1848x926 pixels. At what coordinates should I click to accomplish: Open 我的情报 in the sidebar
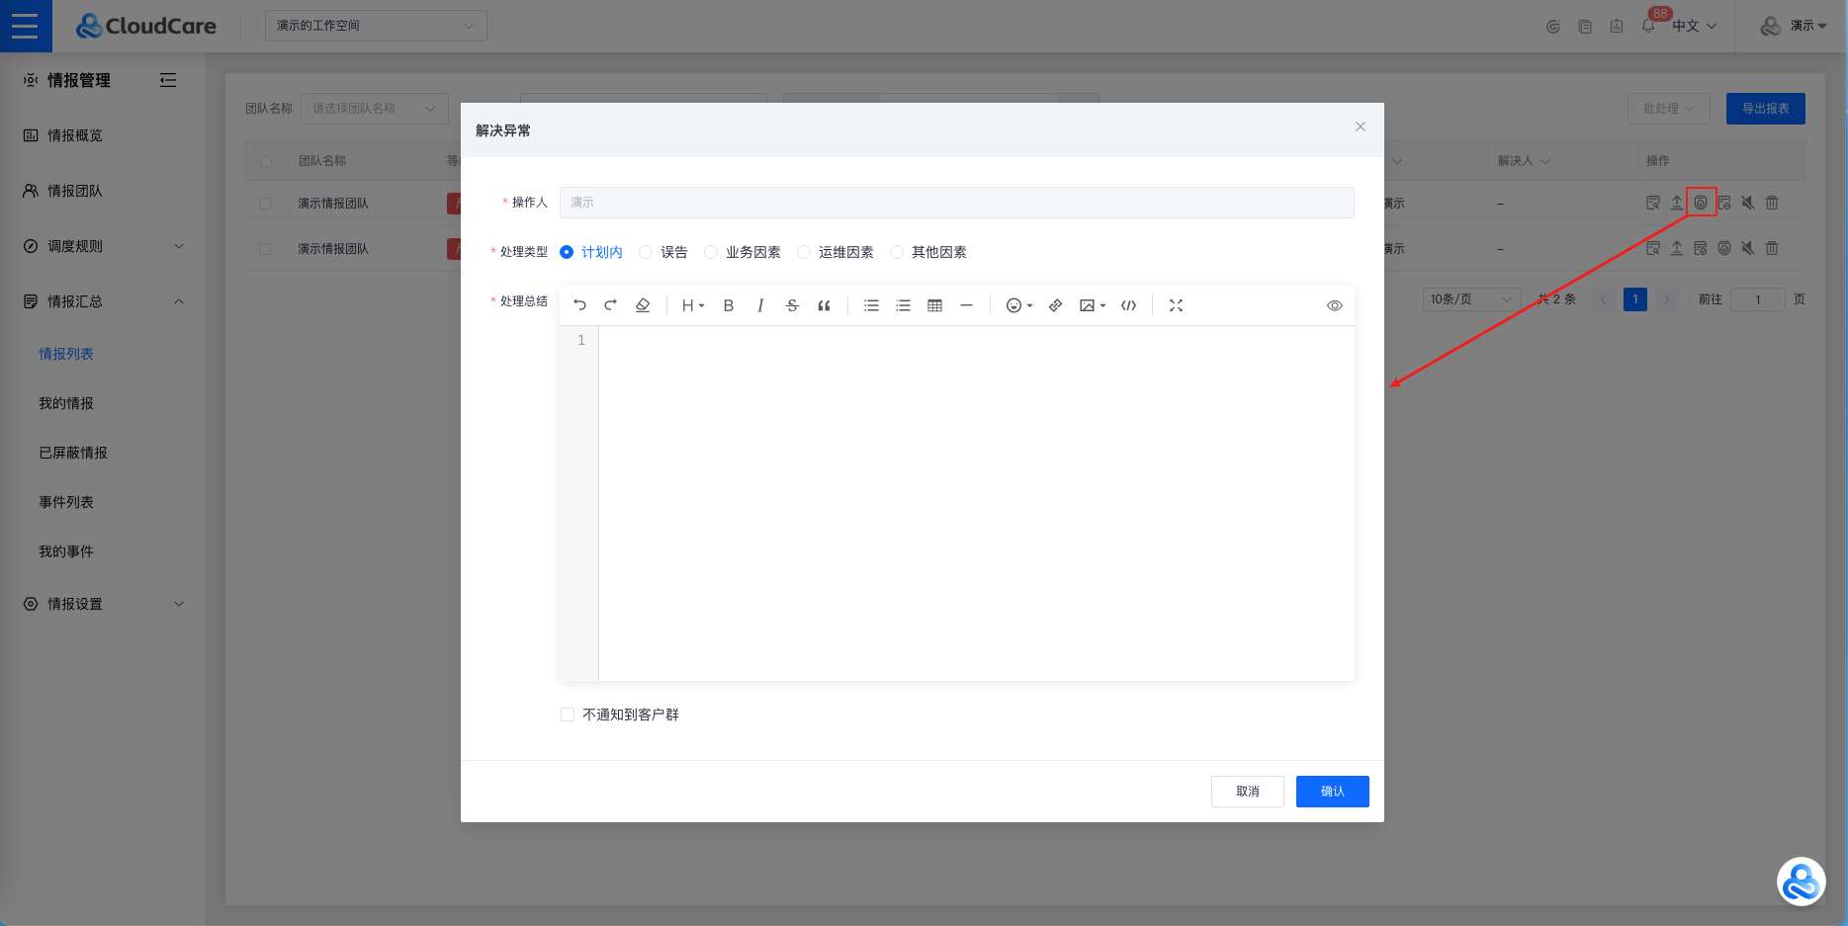(66, 403)
